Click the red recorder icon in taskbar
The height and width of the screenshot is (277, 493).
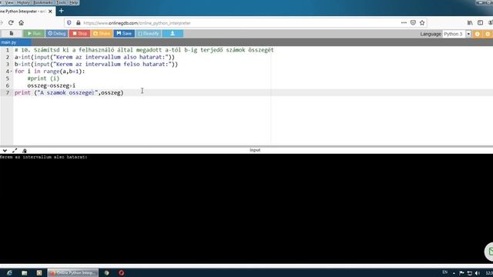coord(122,273)
